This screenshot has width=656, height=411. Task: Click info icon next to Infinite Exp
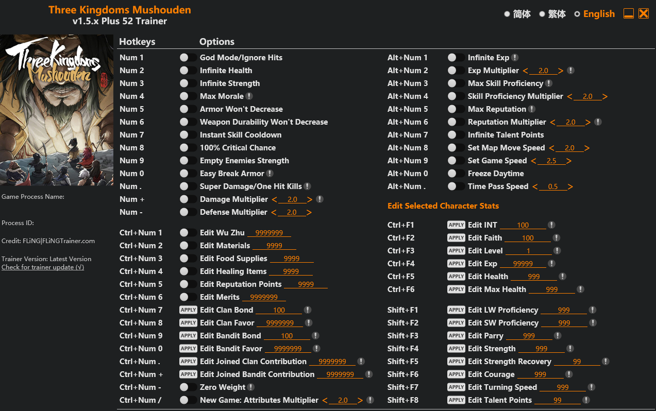click(515, 58)
